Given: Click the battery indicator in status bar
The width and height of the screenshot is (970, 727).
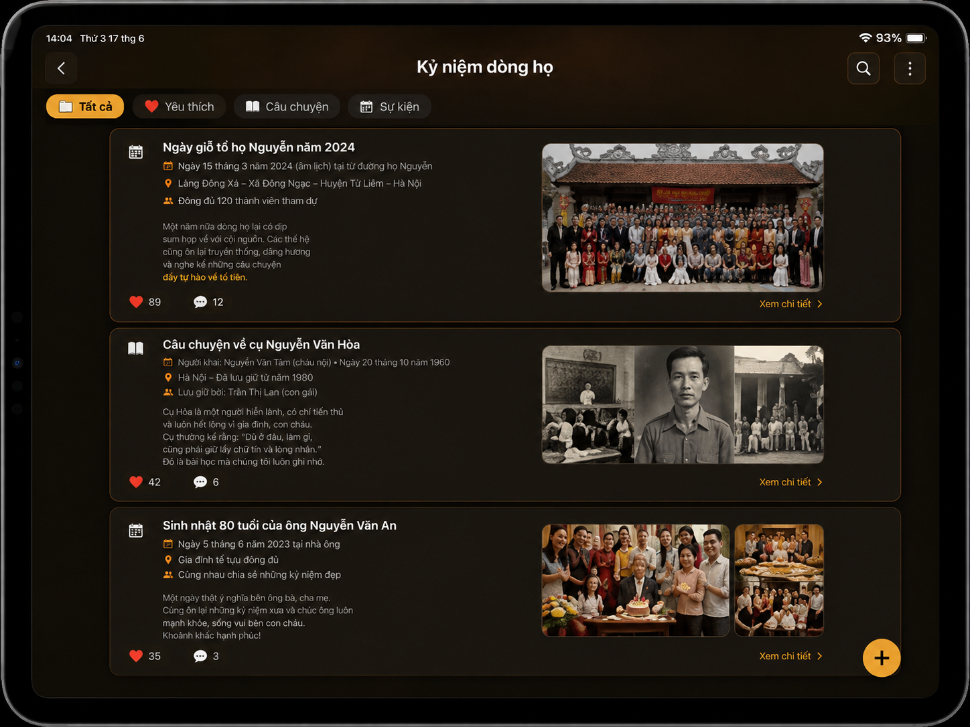Looking at the screenshot, I should point(916,38).
